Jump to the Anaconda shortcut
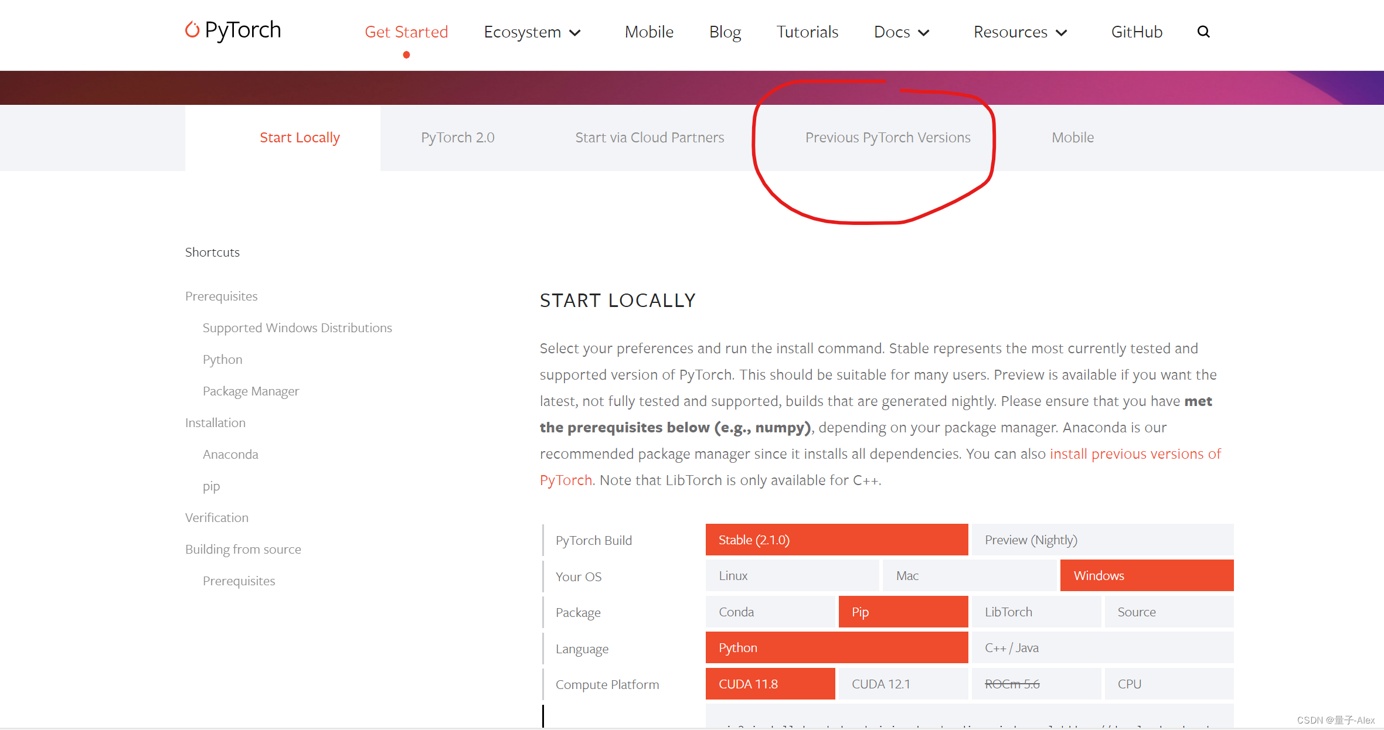Image resolution: width=1384 pixels, height=730 pixels. 230,455
